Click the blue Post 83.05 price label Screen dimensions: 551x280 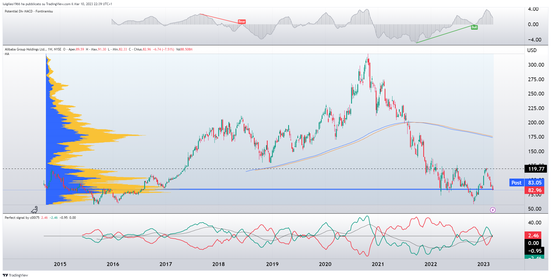pyautogui.click(x=527, y=183)
